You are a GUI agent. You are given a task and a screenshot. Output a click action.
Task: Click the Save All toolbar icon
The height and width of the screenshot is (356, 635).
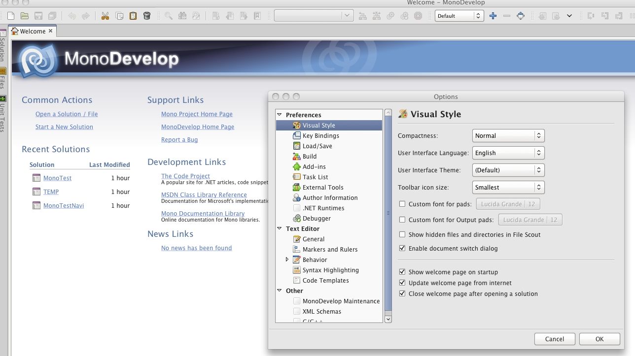pyautogui.click(x=52, y=16)
